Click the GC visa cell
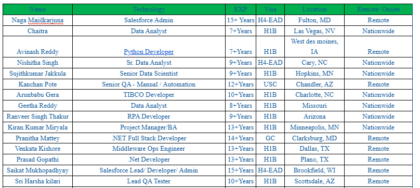This screenshot has width=420, height=188. (x=270, y=138)
